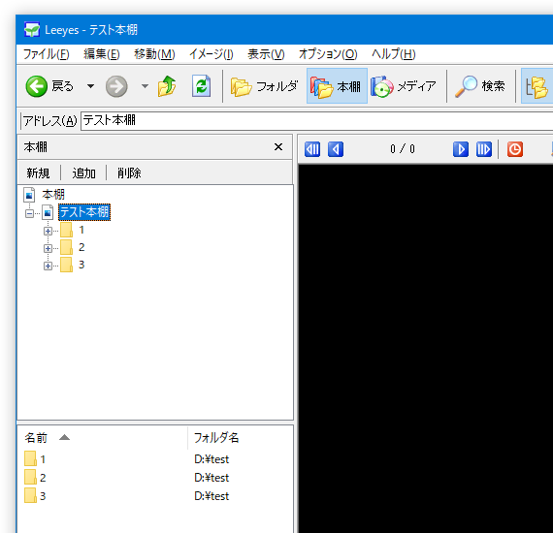Click 削除 to delete from bookshelf
Screen dimensions: 553x533
[129, 172]
